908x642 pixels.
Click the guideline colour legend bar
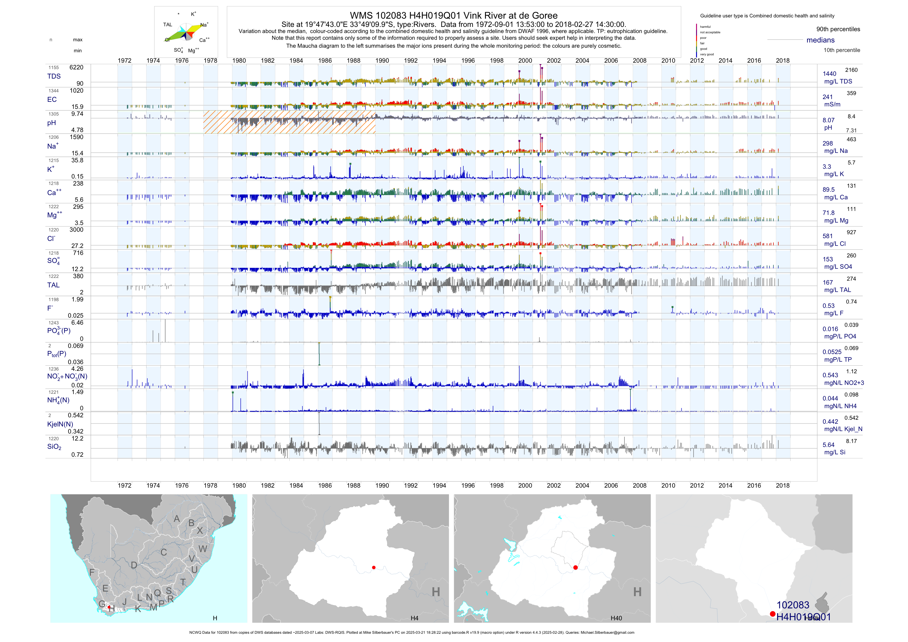pyautogui.click(x=697, y=40)
